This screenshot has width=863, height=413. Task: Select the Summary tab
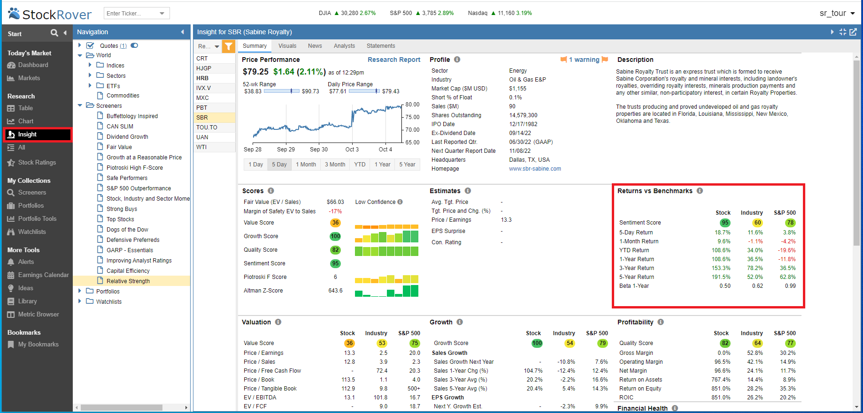pyautogui.click(x=255, y=46)
